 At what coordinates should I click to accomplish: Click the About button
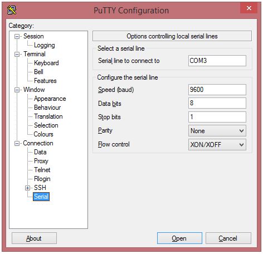pos(34,238)
